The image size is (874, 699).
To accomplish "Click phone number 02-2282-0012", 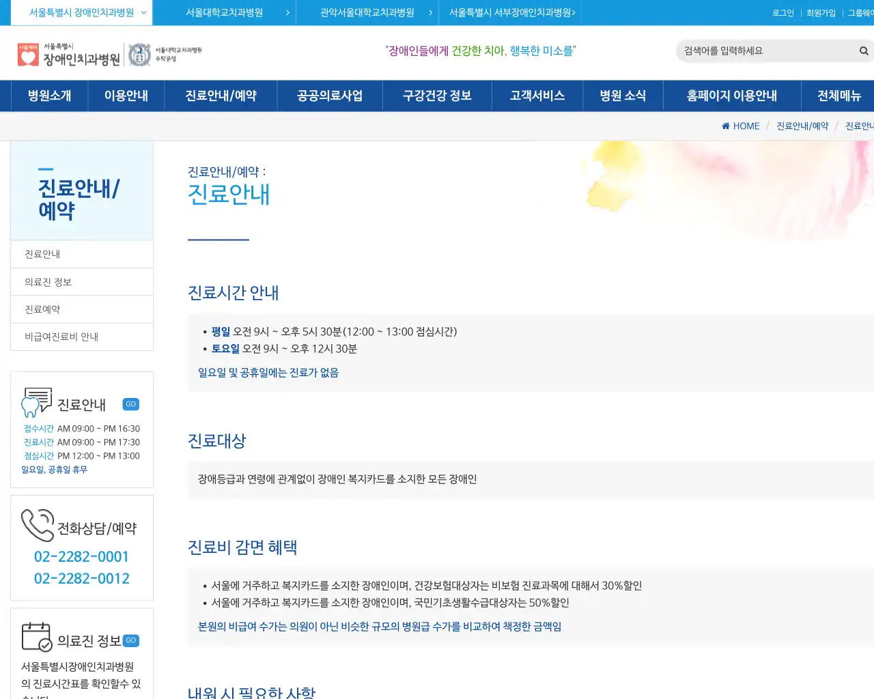I will click(x=81, y=578).
